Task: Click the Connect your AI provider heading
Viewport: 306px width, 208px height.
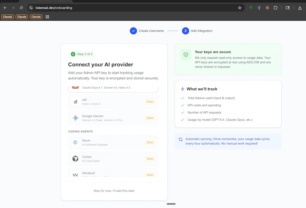Action: click(101, 65)
